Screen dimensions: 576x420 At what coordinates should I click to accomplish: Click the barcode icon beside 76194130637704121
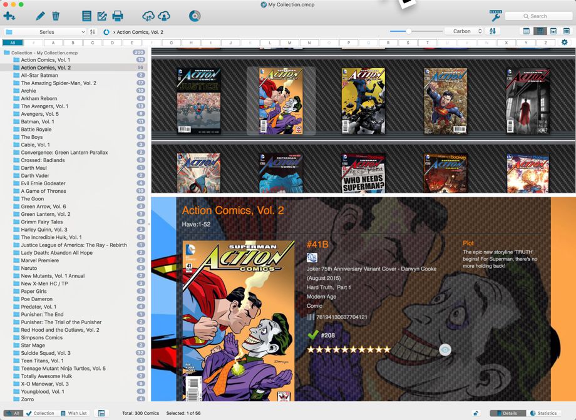pyautogui.click(x=311, y=317)
